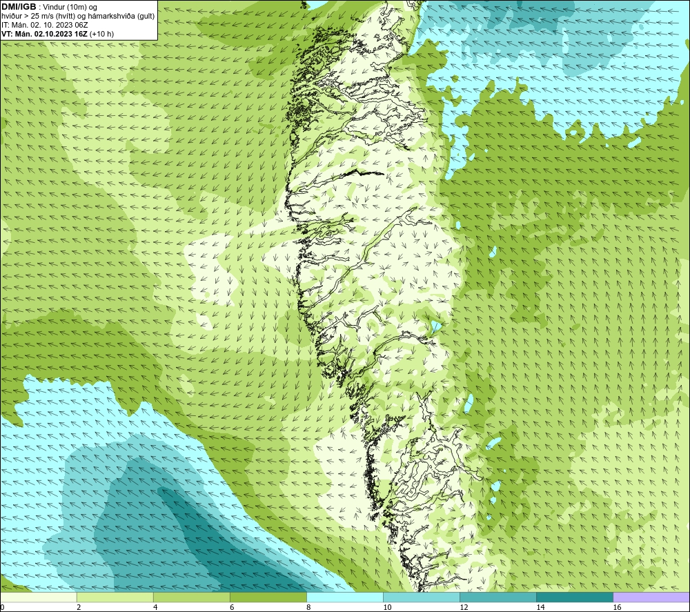The image size is (690, 612).
Task: Select the 8–10 m/s light cyan legend swatch
Action: pyautogui.click(x=345, y=597)
